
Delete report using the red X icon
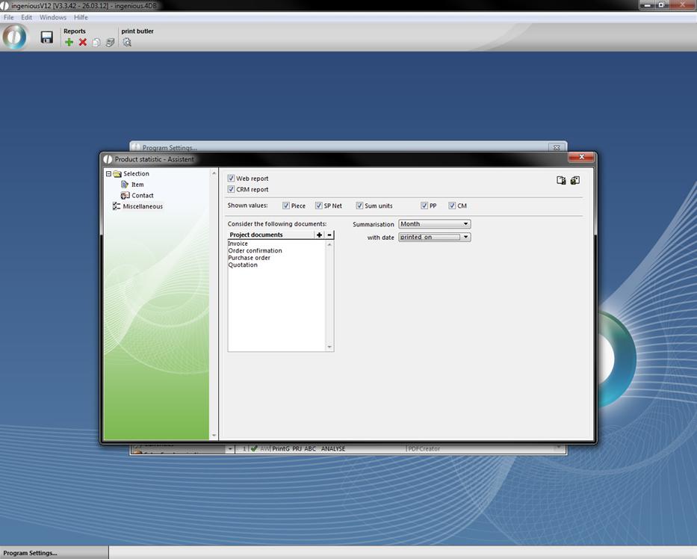click(83, 43)
